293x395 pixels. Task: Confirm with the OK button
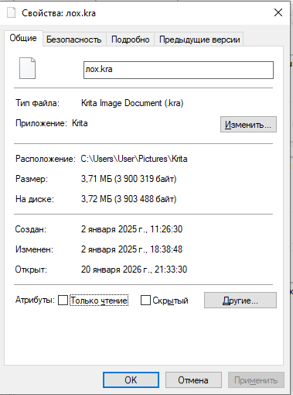(131, 380)
